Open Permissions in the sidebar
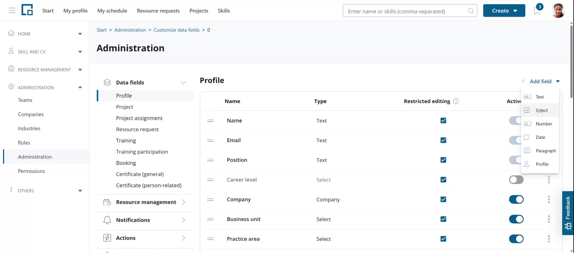Image resolution: width=574 pixels, height=253 pixels. 31,171
